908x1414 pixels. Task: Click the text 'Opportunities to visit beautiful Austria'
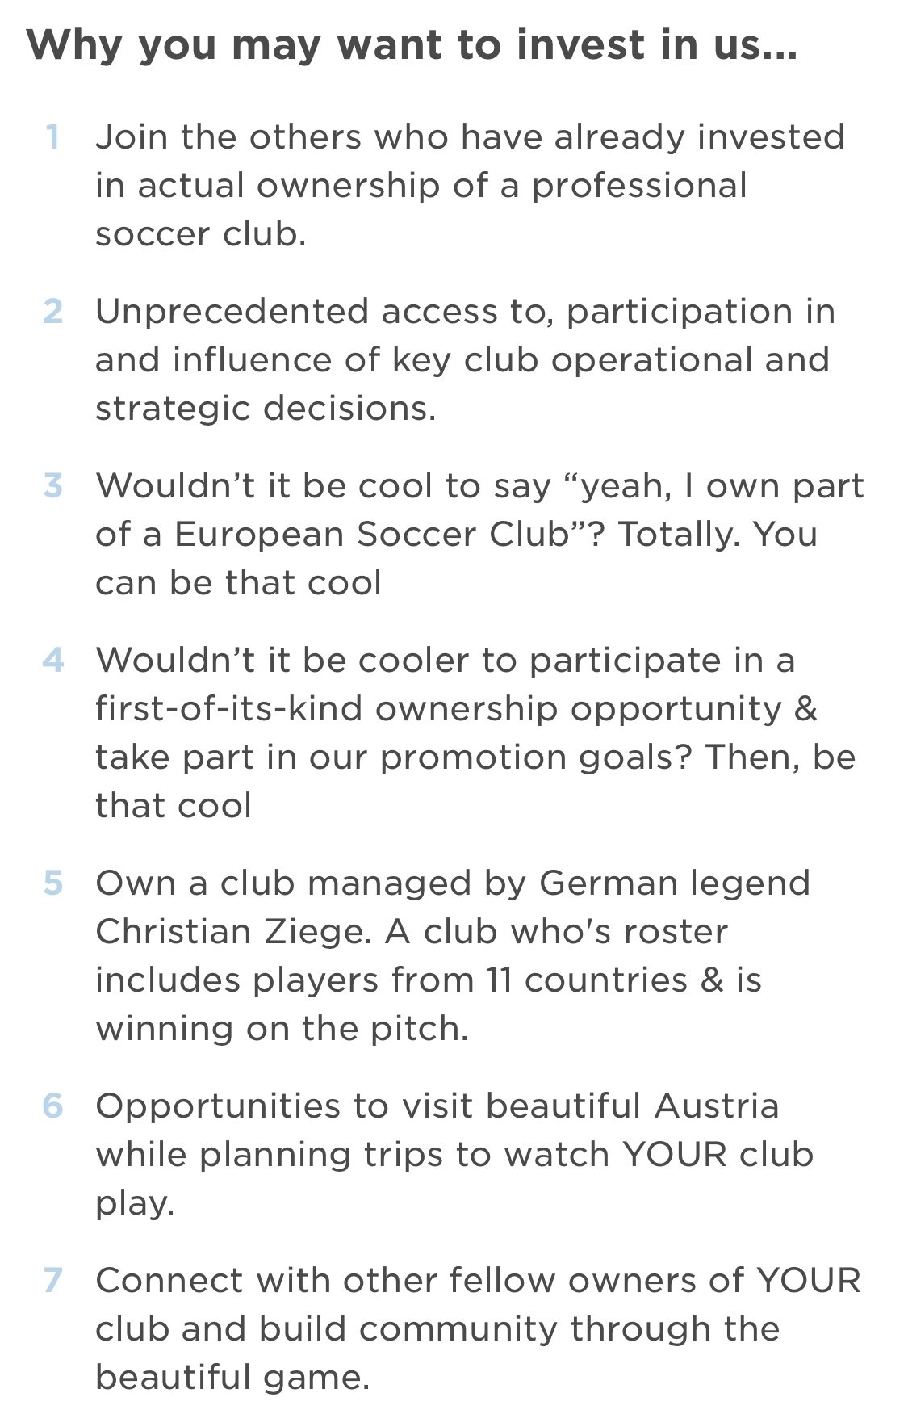pos(437,1106)
